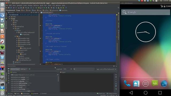The image size is (171, 96).
Task: Expand the build folder
Action: tap(12, 21)
